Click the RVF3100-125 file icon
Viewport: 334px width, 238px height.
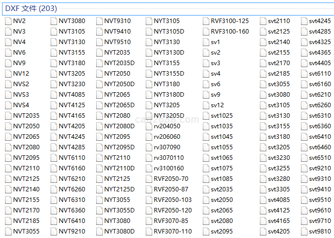(206, 21)
